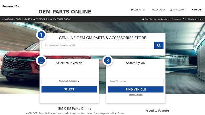
Task: Click the blue Select button
Action: coord(69,89)
